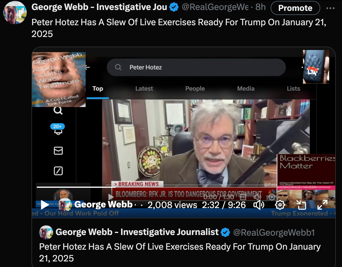Image resolution: width=342 pixels, height=267 pixels.
Task: Click inner video's small play triangle
Action: coord(111,197)
